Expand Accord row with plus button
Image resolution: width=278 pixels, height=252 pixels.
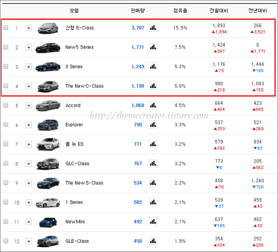(x=29, y=105)
